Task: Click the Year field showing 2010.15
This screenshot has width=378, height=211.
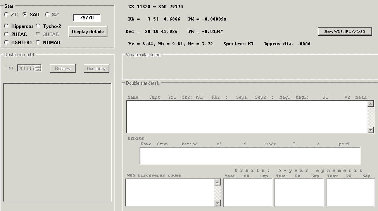Action: (26, 69)
